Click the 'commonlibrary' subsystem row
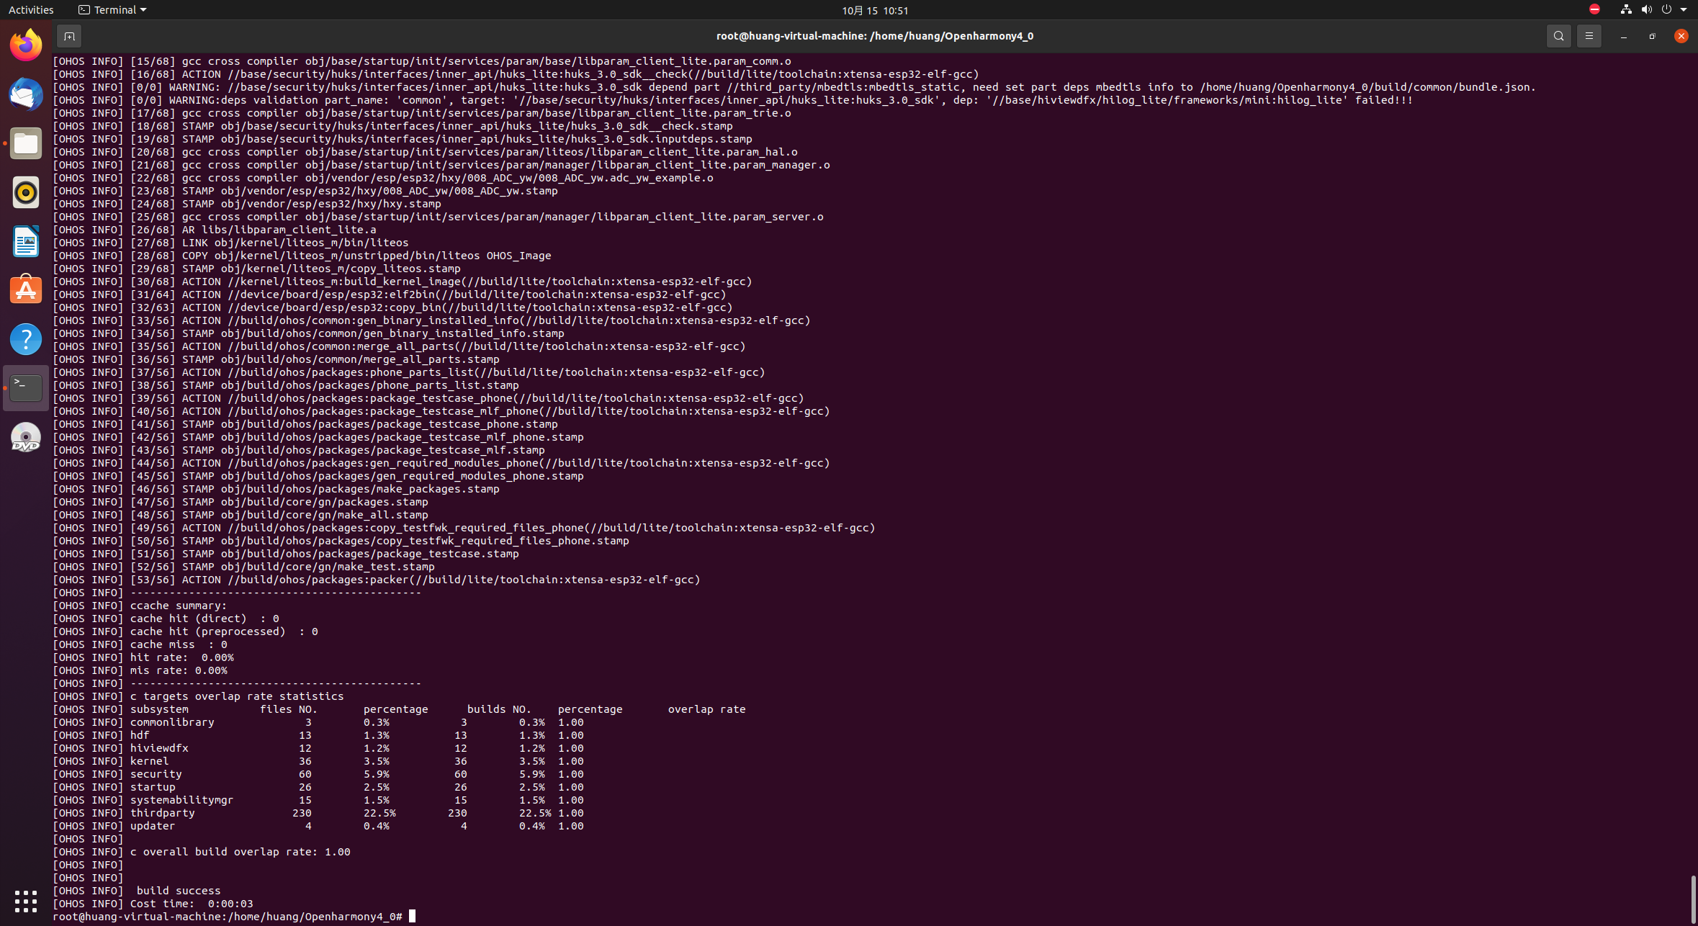This screenshot has height=926, width=1698. click(318, 722)
